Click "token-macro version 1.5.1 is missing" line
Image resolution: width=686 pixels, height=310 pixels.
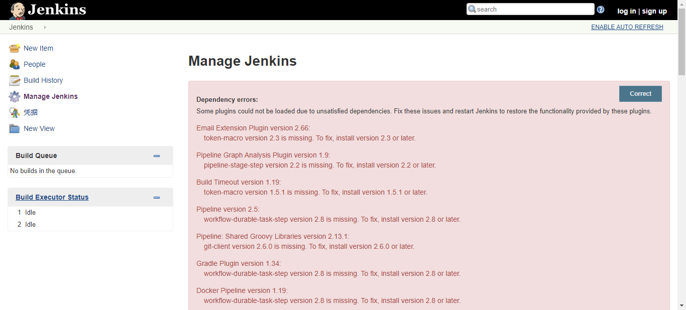pos(316,192)
